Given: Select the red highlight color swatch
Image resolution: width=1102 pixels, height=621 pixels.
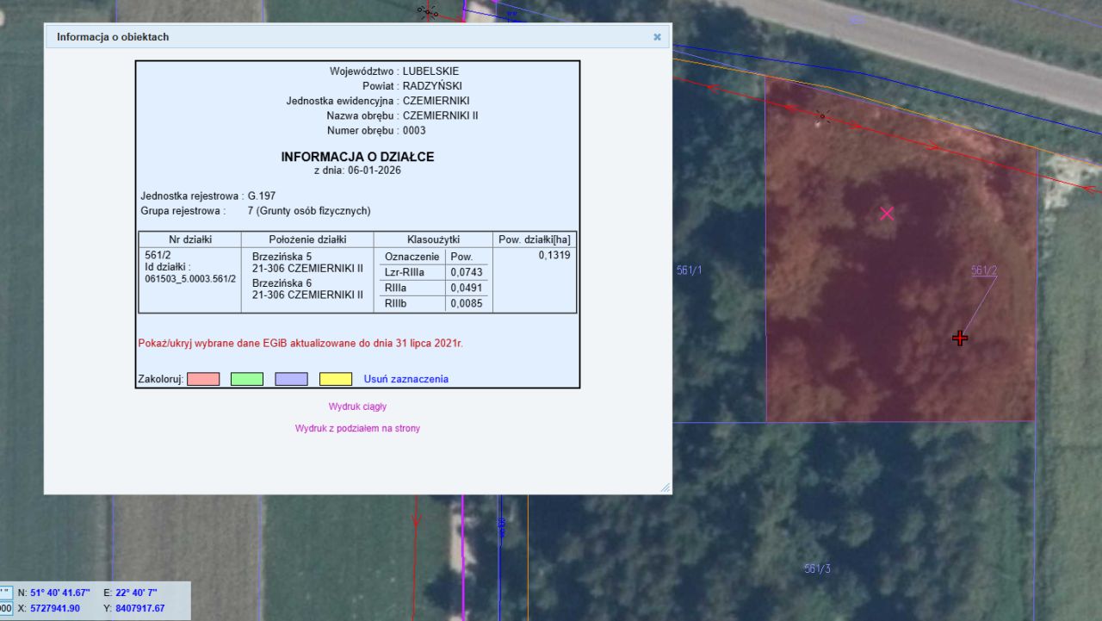Looking at the screenshot, I should pos(203,379).
